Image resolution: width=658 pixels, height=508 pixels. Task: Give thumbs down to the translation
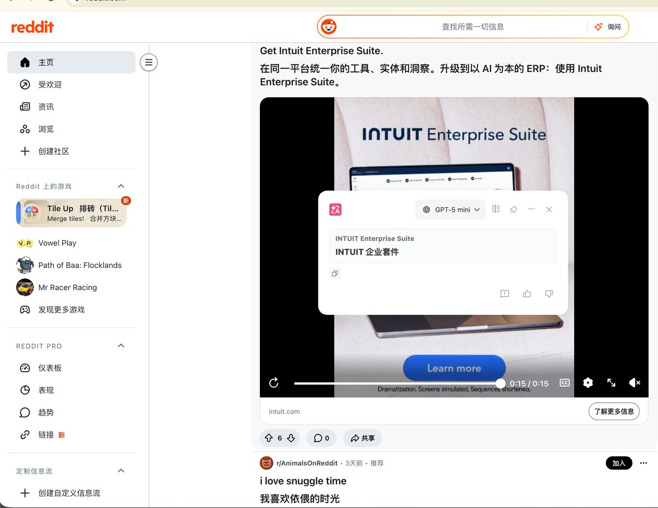tap(549, 294)
